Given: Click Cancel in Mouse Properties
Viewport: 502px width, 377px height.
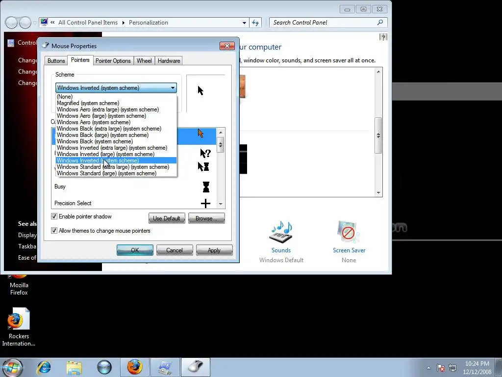Looking at the screenshot, I should click(175, 250).
